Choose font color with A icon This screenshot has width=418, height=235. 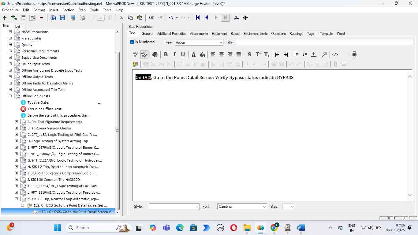193,54
